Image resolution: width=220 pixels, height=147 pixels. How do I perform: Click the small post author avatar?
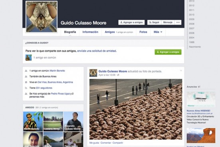click(93, 73)
